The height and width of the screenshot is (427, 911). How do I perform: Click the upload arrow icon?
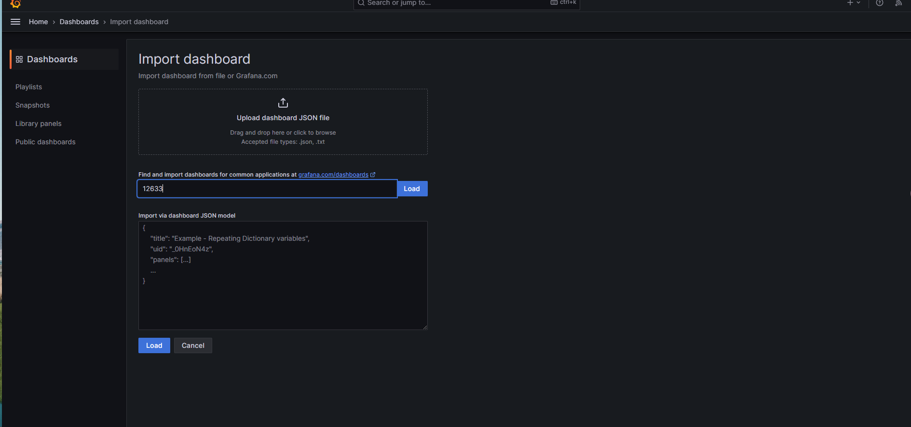283,103
